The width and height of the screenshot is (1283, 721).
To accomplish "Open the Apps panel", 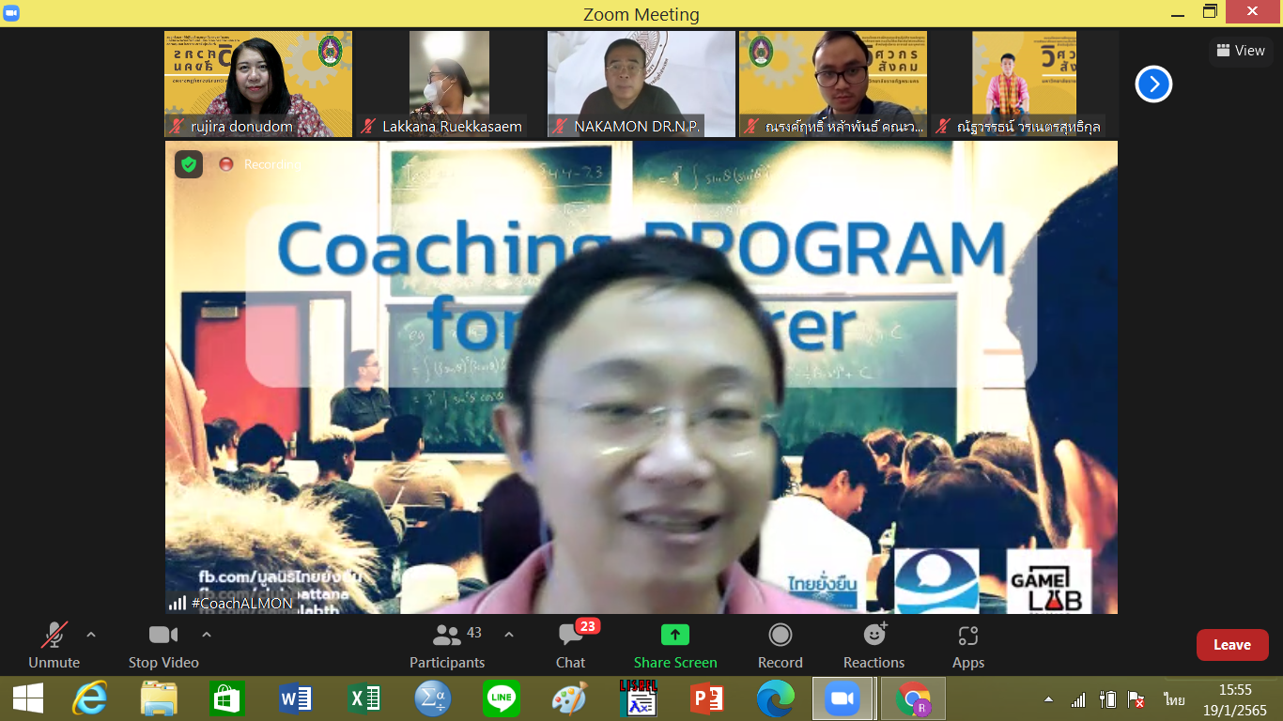I will pos(968,646).
